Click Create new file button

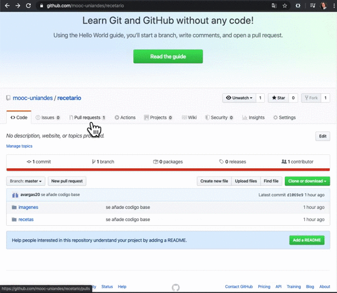214,181
